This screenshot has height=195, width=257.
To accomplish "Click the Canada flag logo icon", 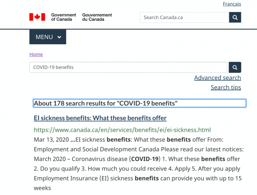I will click(x=37, y=17).
